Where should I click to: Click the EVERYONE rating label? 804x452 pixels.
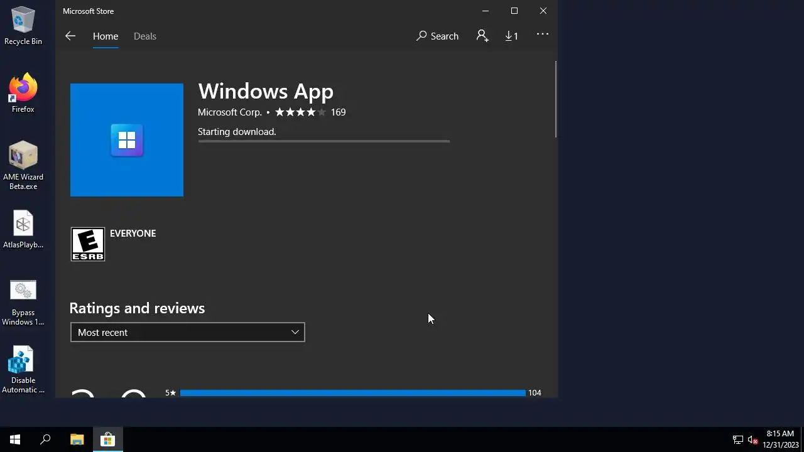point(133,233)
